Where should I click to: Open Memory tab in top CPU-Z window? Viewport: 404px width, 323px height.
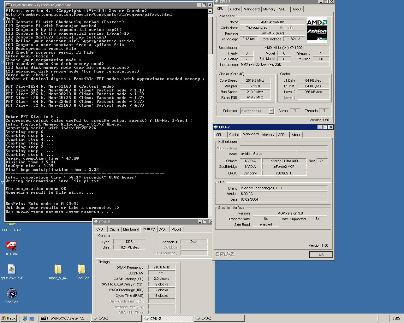269,9
